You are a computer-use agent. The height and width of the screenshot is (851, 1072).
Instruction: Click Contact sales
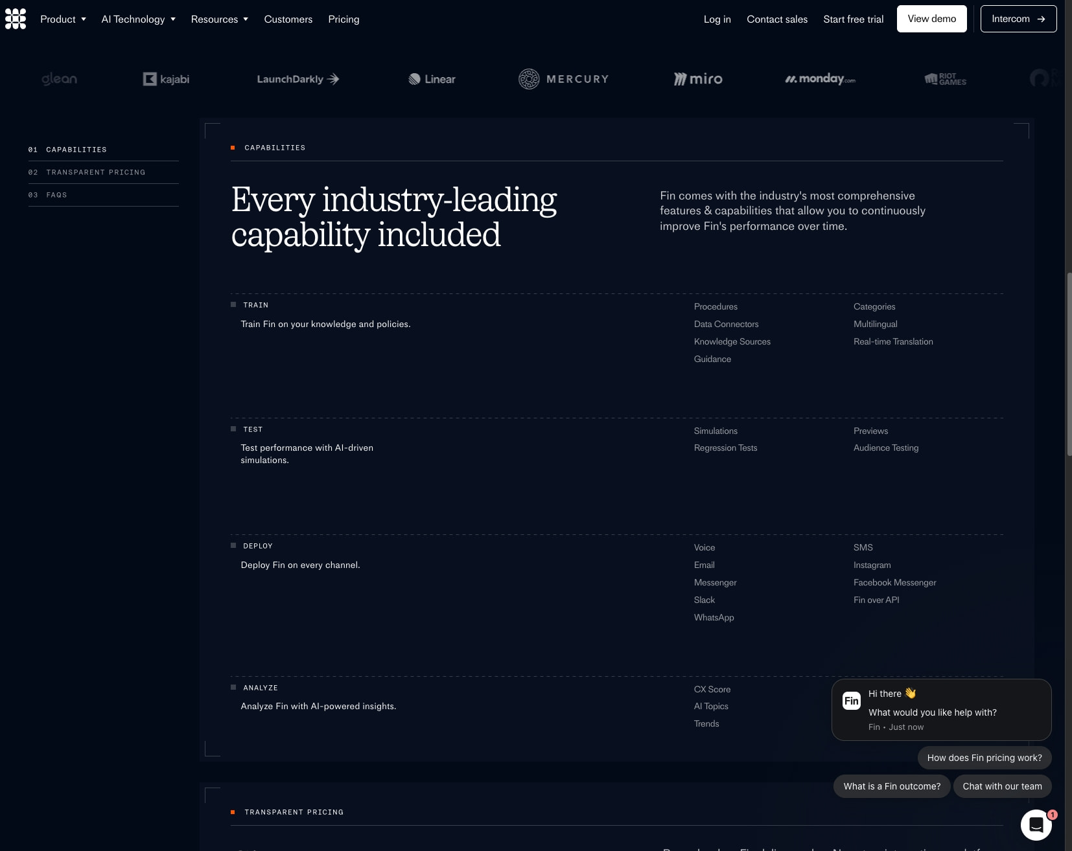point(776,19)
